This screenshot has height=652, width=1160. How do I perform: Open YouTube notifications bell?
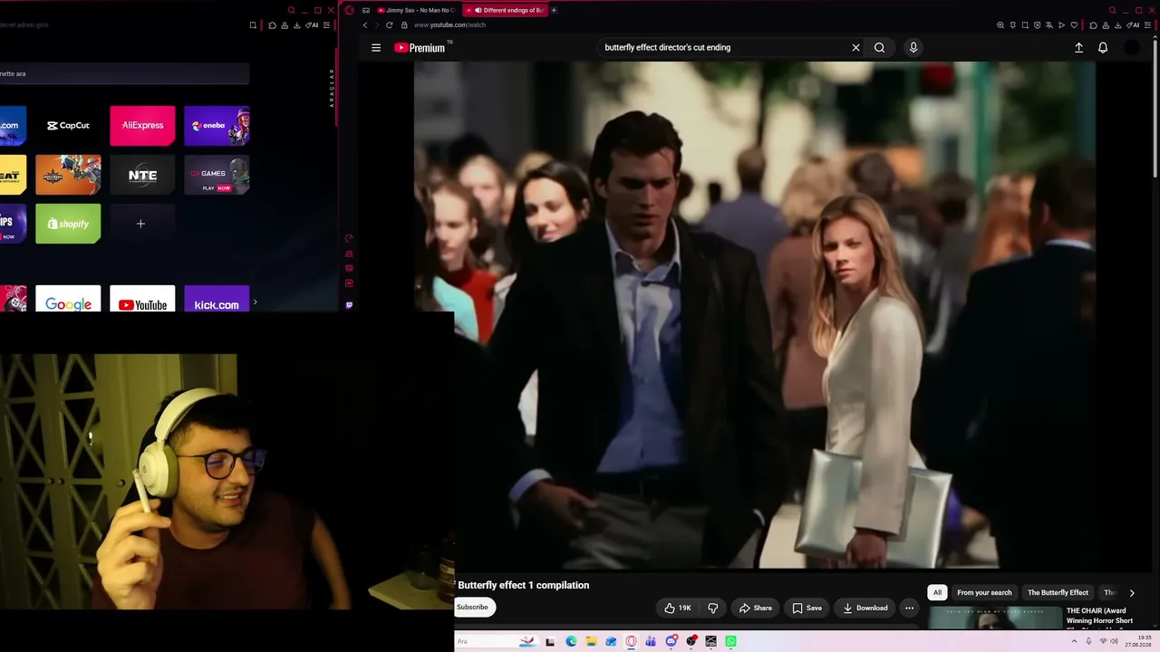point(1103,48)
